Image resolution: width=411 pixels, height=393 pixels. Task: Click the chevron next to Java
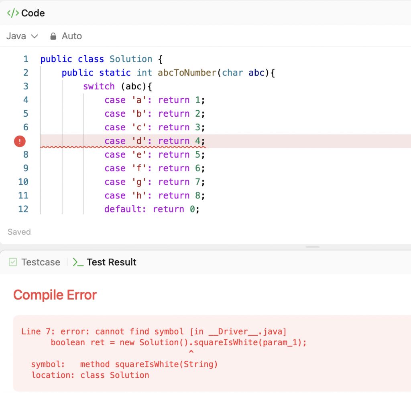[x=35, y=36]
